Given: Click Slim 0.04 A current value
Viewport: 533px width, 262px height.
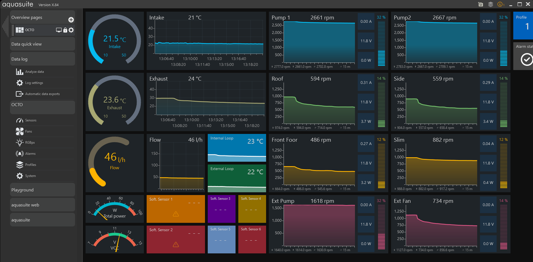Looking at the screenshot, I should pyautogui.click(x=488, y=143).
